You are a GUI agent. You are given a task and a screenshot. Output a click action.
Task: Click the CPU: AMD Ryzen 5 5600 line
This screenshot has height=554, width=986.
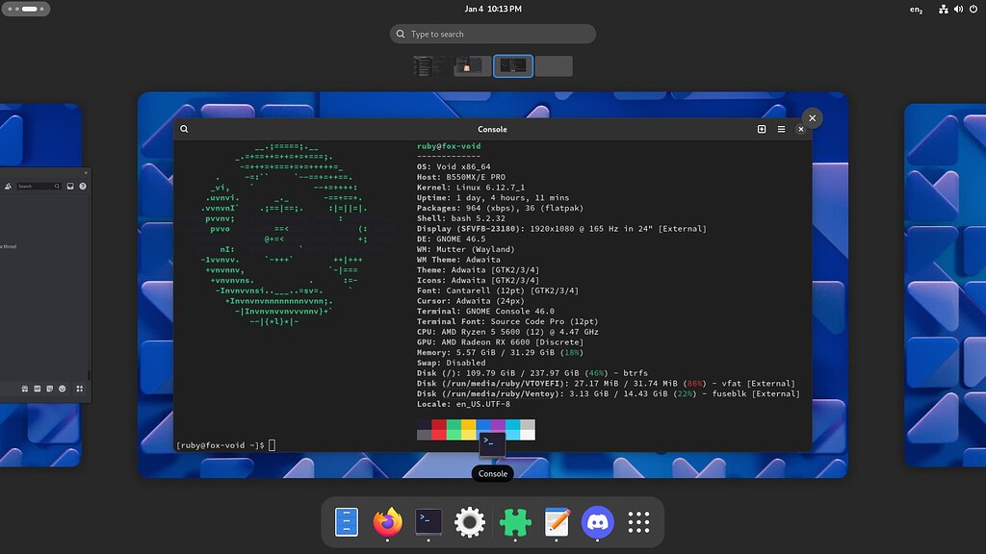(x=507, y=332)
